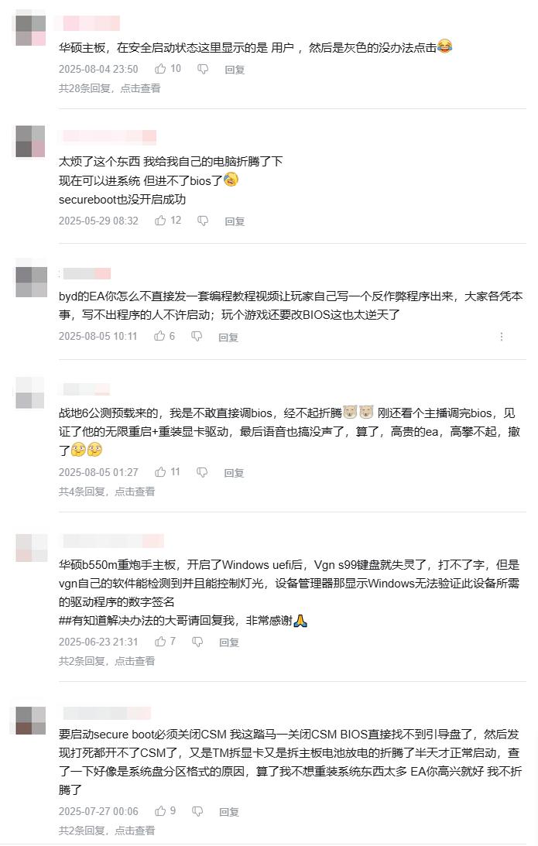The height and width of the screenshot is (846, 538).
Task: Open avatar of the CSM comment author
Action: point(30,721)
